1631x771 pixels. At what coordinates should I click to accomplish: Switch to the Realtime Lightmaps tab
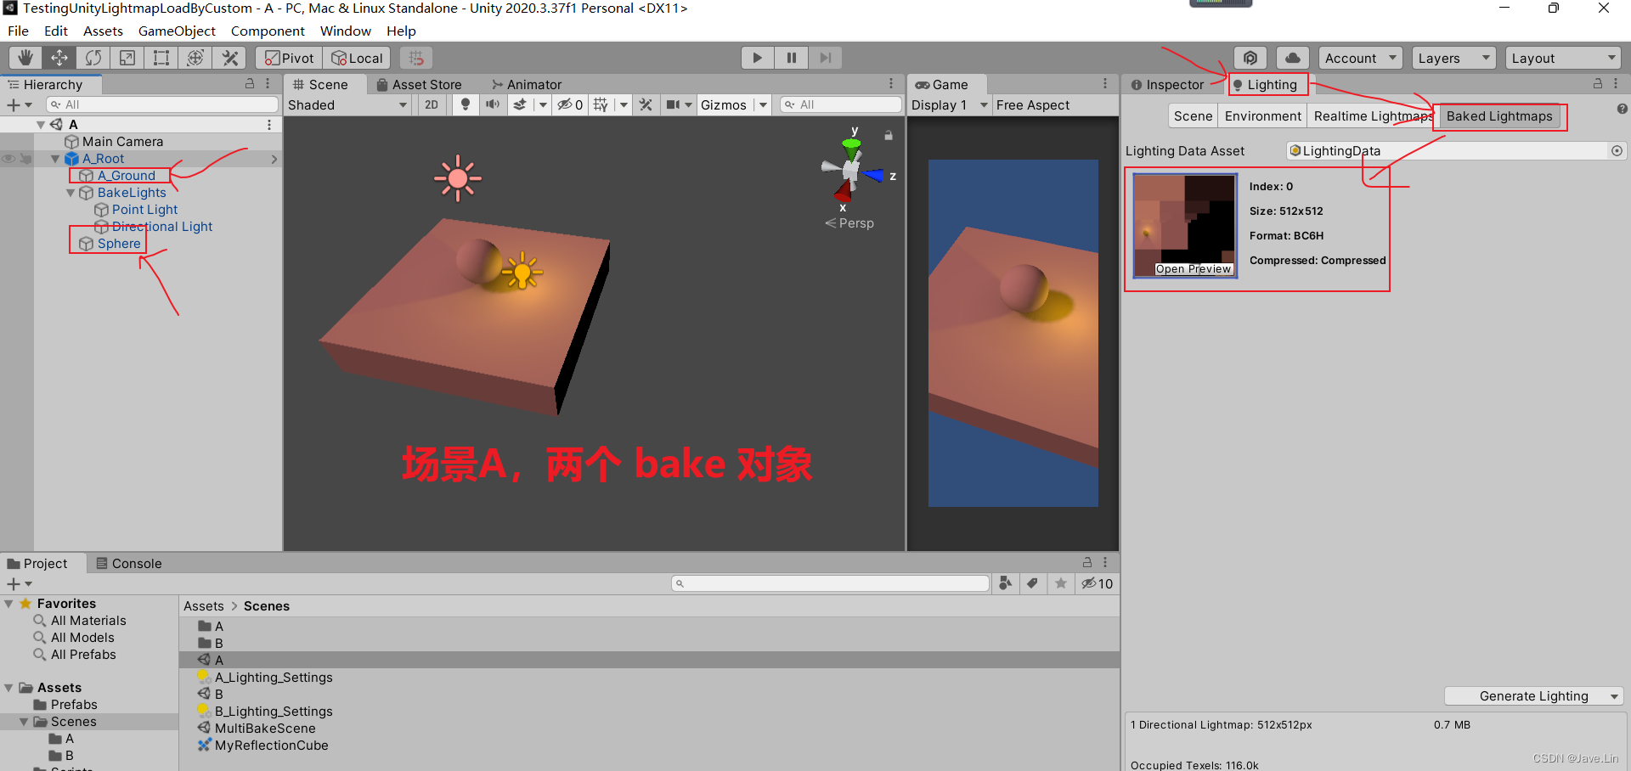[1370, 116]
